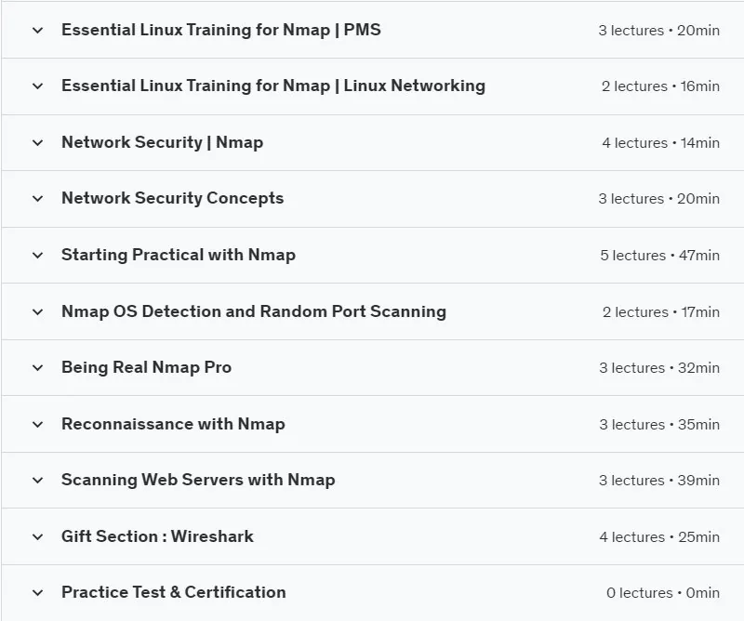
Task: Open Gift Section : Wireshark title
Action: point(157,536)
